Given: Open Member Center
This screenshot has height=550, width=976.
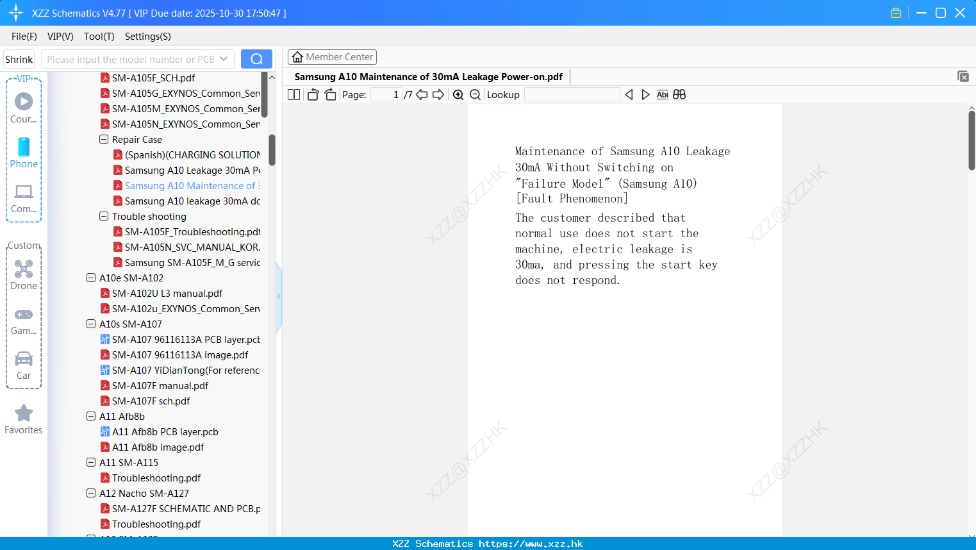Looking at the screenshot, I should (332, 57).
